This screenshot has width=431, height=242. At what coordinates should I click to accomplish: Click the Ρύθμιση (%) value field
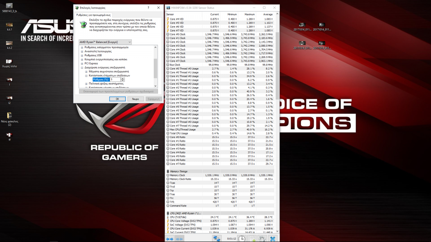click(116, 80)
